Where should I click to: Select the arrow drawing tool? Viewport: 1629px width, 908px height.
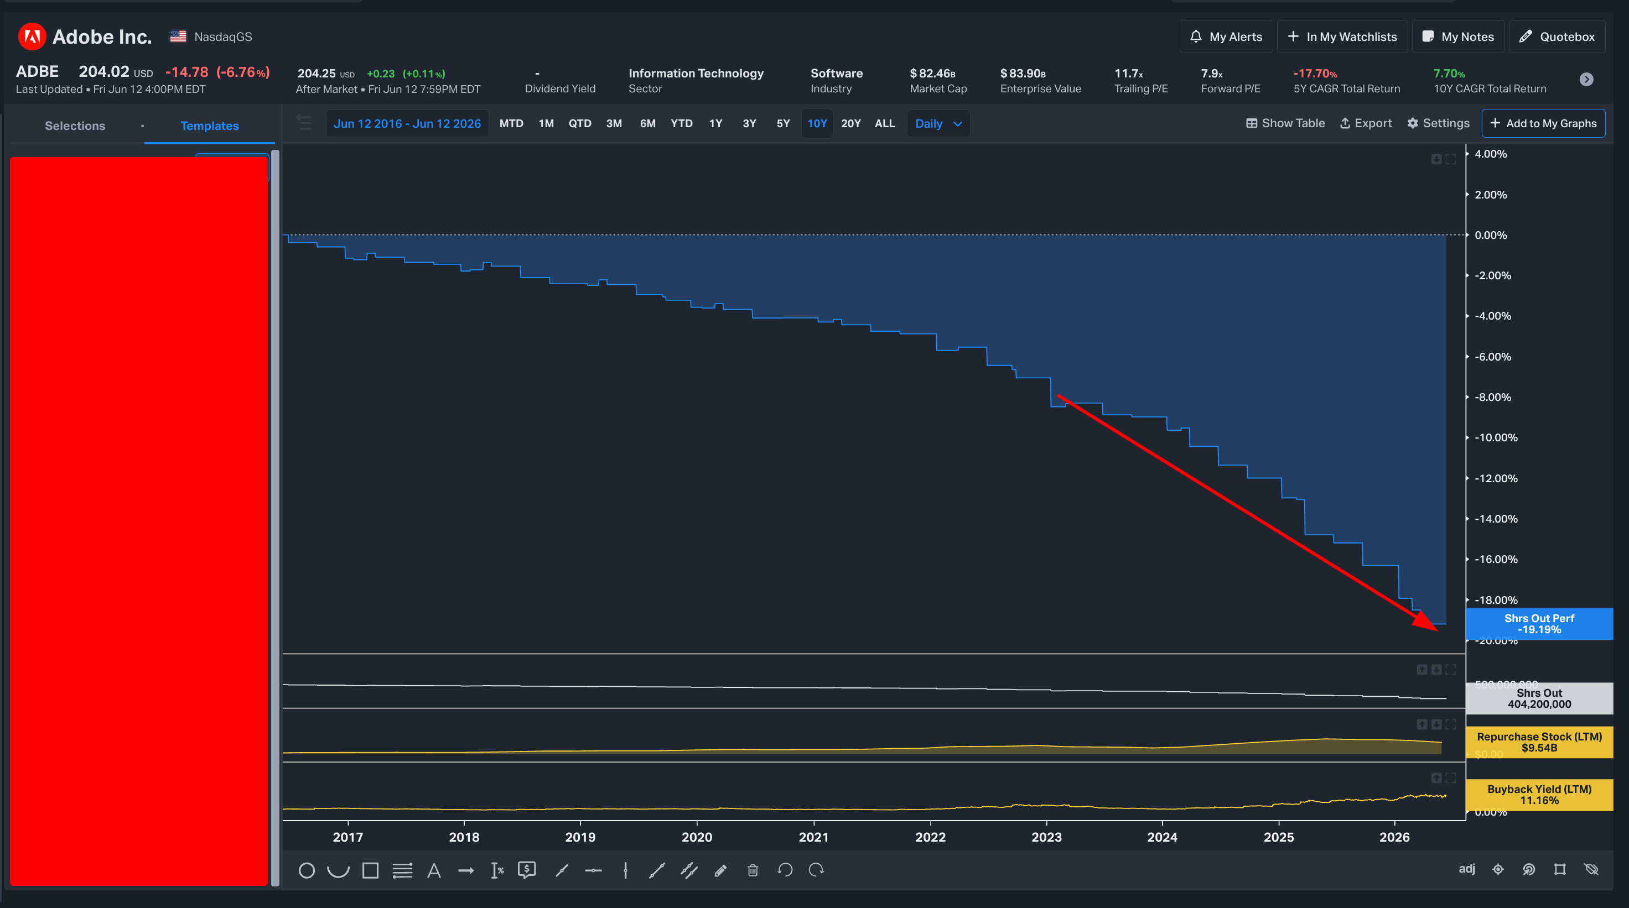click(466, 871)
